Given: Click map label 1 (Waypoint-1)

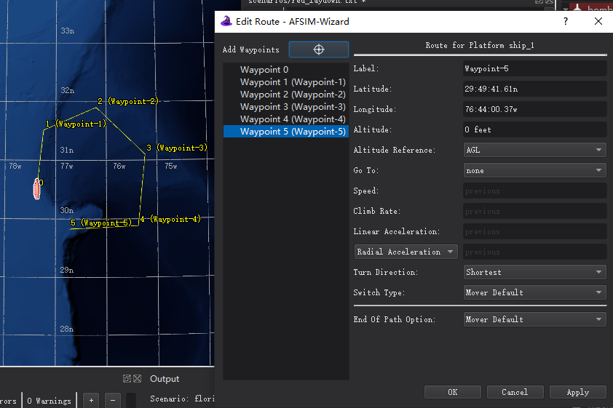Looking at the screenshot, I should pos(76,124).
